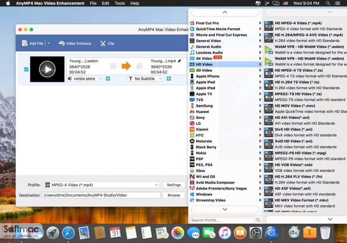Select DivX HD Video (*.avi) format
This screenshot has width=347, height=243.
pos(305,132)
